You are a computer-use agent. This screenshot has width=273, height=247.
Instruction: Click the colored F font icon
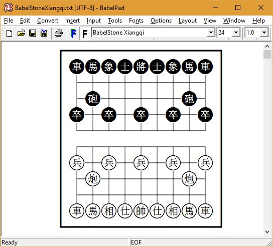[x=73, y=34]
